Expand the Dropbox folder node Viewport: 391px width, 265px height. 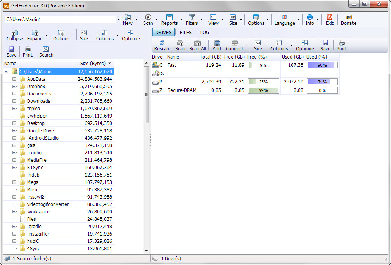[14, 87]
